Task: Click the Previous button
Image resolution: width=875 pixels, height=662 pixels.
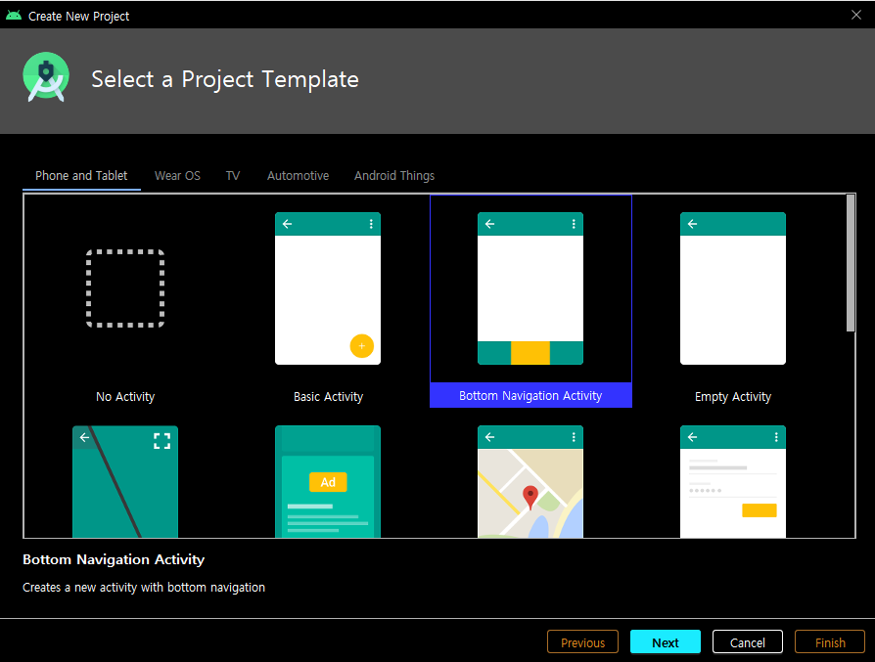Action: pyautogui.click(x=582, y=641)
